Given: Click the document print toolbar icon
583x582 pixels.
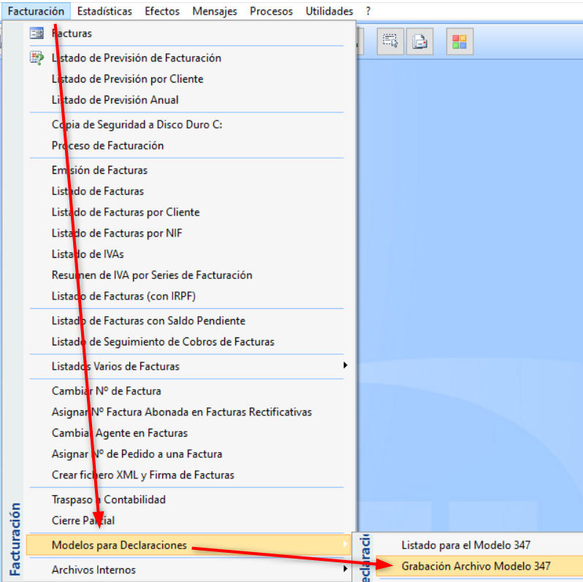Looking at the screenshot, I should (x=420, y=42).
